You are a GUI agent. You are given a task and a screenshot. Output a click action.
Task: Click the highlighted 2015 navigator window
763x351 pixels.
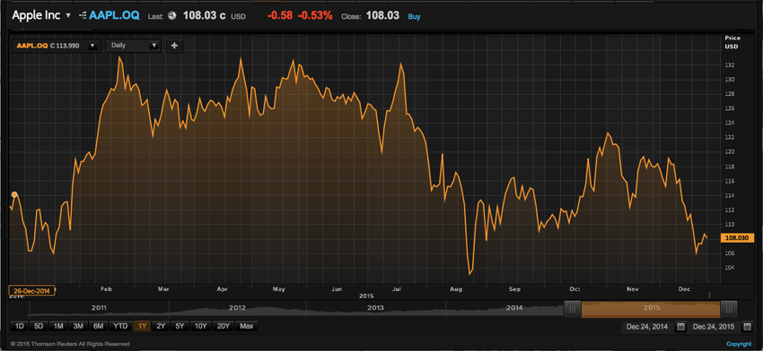(x=651, y=309)
